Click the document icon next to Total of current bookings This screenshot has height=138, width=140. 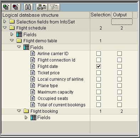coord(33,105)
